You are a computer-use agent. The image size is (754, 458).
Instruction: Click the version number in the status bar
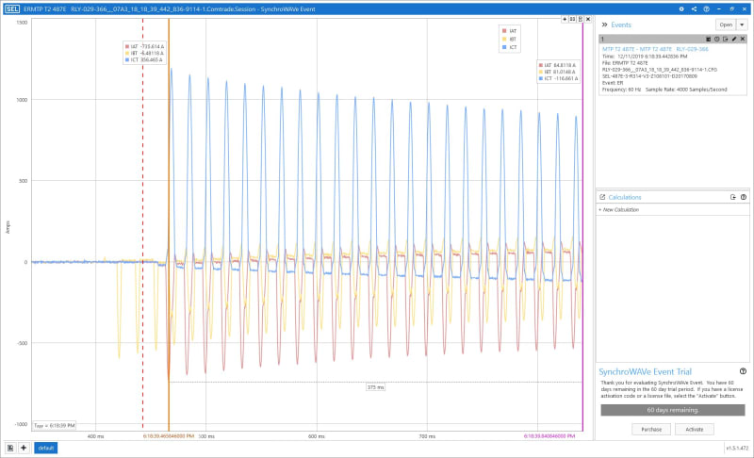[x=737, y=448]
